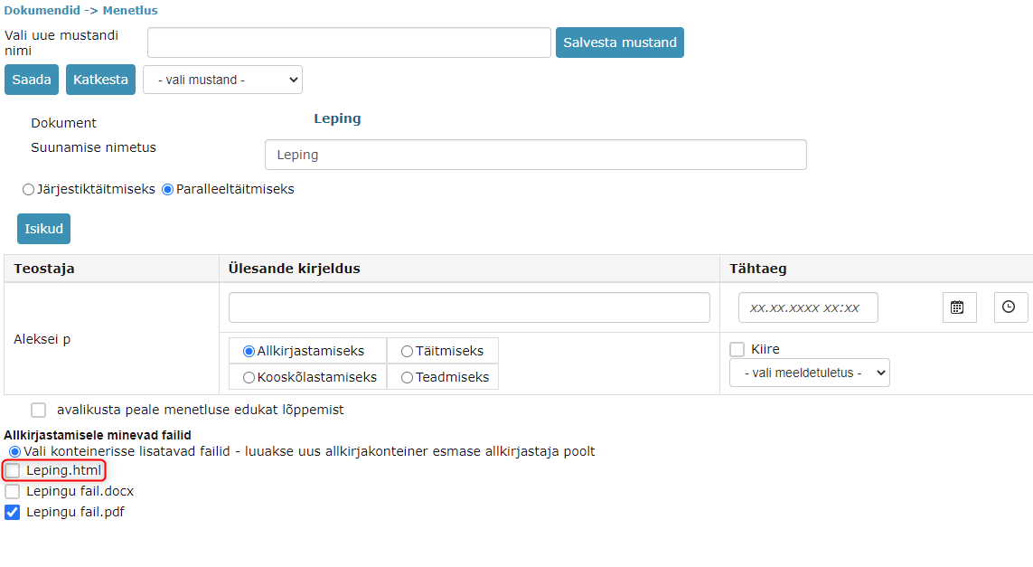This screenshot has height=567, width=1033.
Task: Open the Isikud button
Action: click(x=43, y=229)
